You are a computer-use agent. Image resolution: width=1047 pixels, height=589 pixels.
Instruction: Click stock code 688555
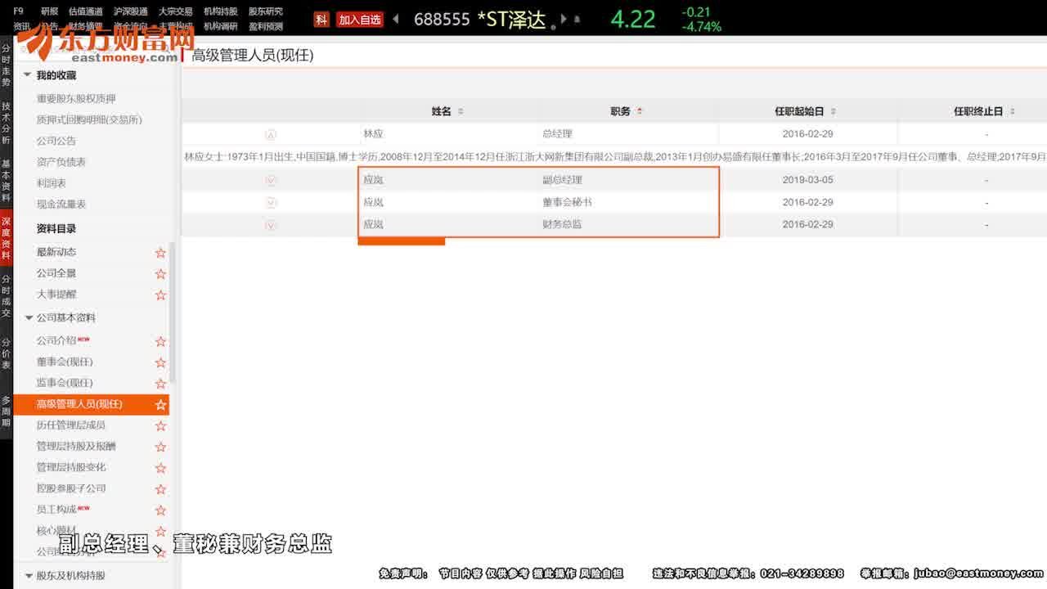442,20
